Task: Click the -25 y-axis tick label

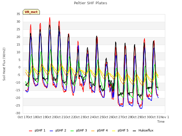Action: (18, 105)
